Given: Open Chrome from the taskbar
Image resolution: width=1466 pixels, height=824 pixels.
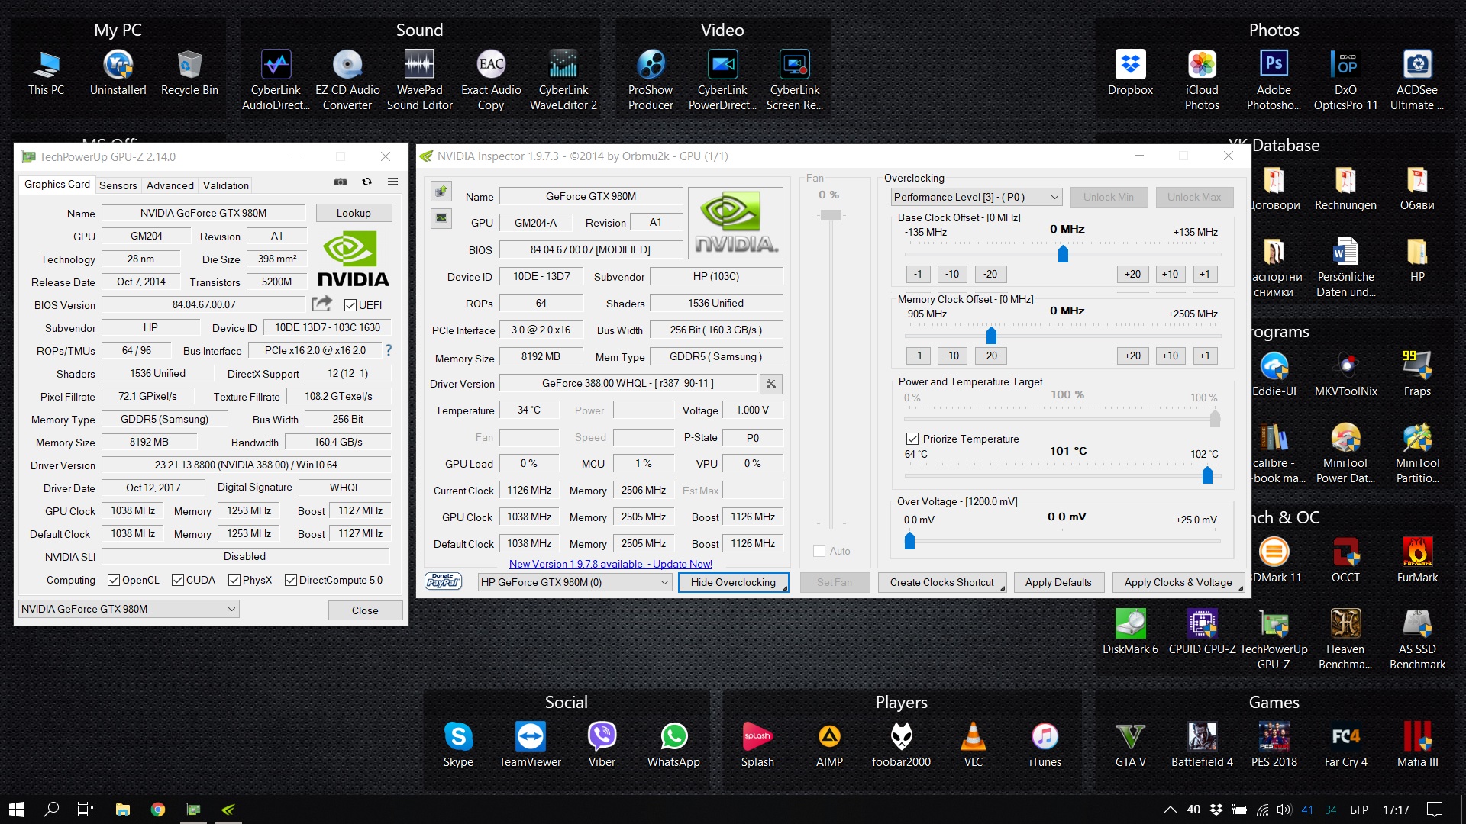Looking at the screenshot, I should tap(158, 809).
